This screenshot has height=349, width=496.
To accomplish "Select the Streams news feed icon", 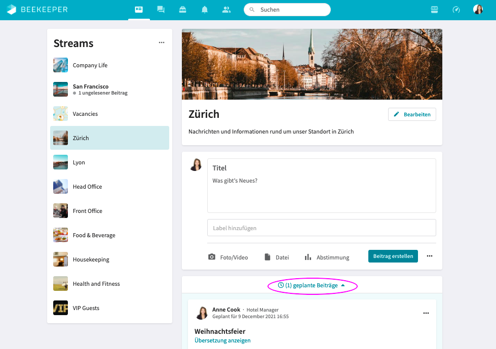I will coord(139,10).
